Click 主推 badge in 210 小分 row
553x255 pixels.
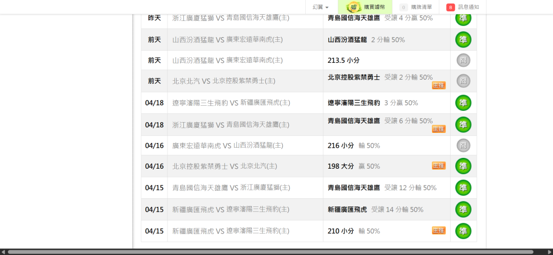[439, 230]
